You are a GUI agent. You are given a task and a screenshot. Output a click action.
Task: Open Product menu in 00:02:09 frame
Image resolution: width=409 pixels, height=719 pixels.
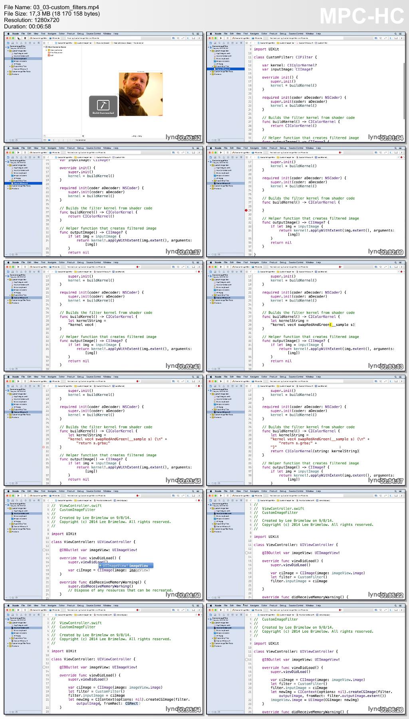coord(273,148)
